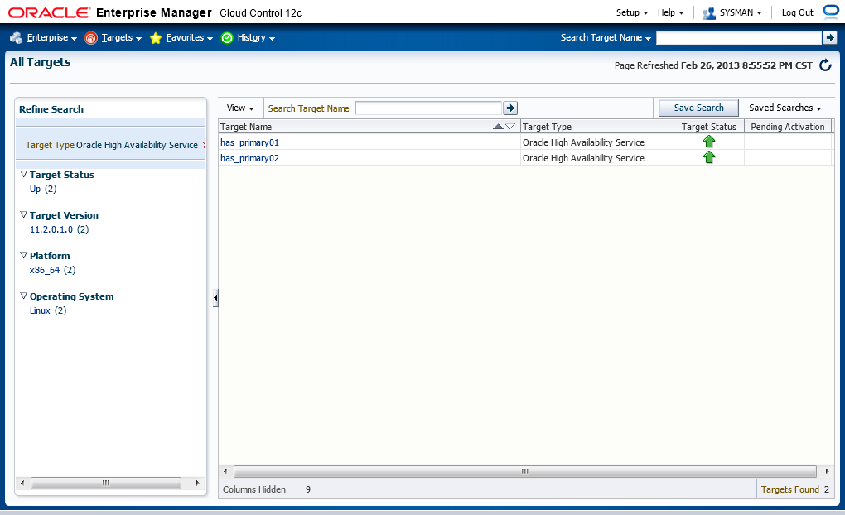This screenshot has width=845, height=515.
Task: Click the Refine Search scrollbar left arrow
Action: 22,483
